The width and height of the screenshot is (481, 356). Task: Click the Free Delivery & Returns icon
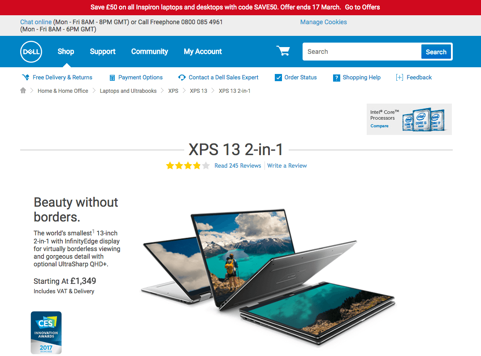[x=26, y=77]
